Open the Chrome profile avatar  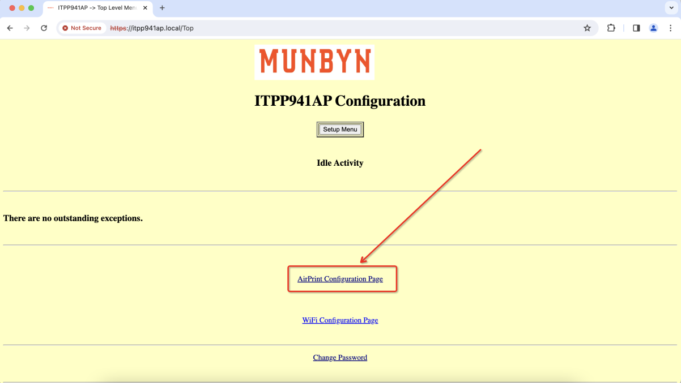[x=653, y=28]
